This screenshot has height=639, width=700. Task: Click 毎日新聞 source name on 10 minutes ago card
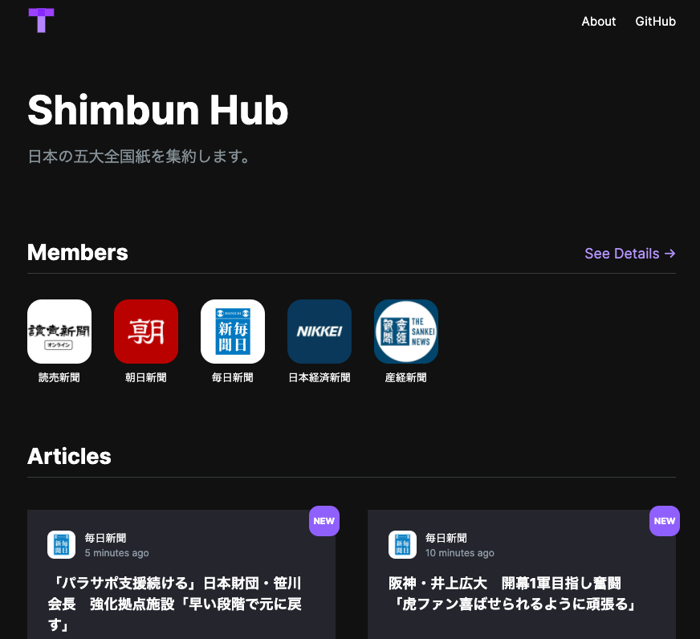446,538
